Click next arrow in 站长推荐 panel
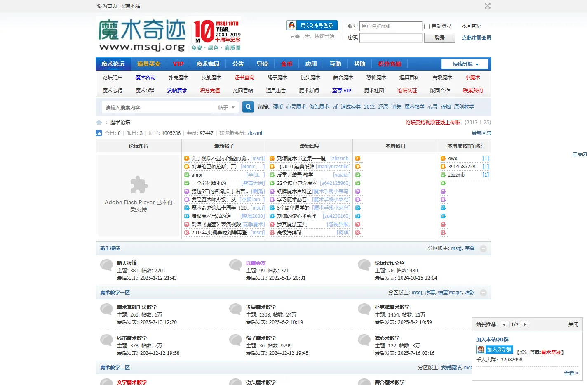 click(525, 325)
